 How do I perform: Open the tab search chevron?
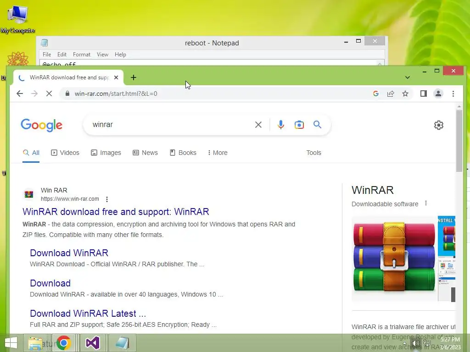[x=408, y=77]
